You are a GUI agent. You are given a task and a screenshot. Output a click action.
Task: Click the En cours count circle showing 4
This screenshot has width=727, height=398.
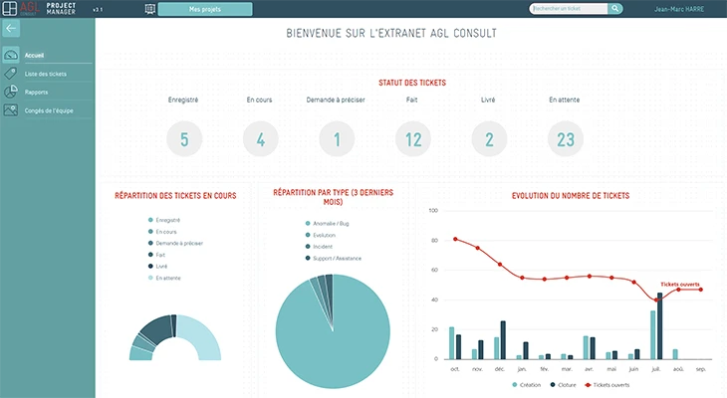coord(261,139)
